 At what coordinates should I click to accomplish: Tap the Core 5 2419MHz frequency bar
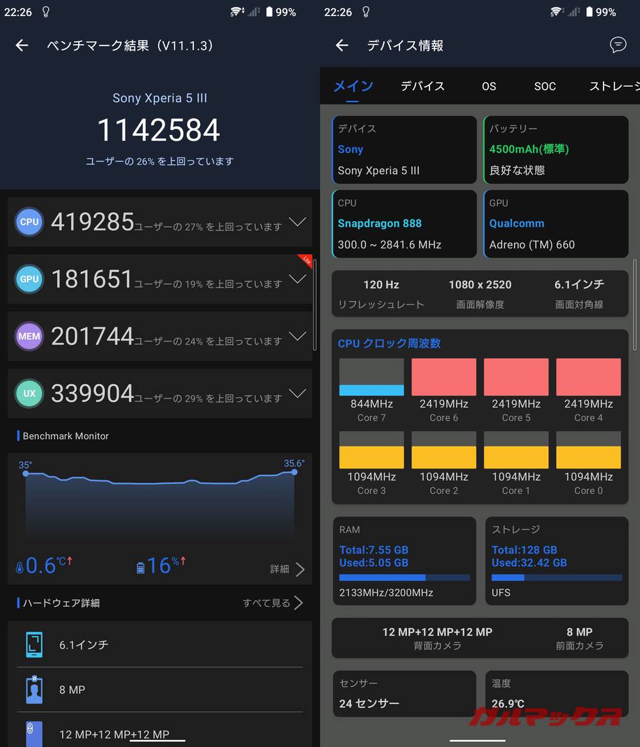point(516,377)
